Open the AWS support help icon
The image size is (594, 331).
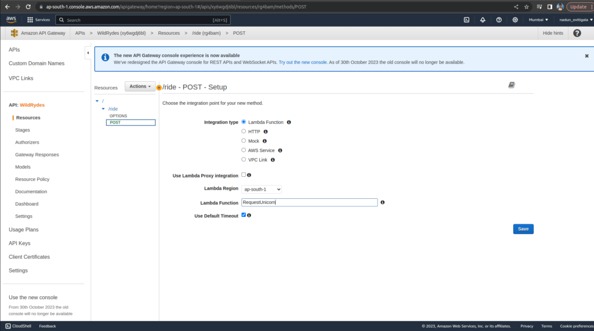point(499,20)
